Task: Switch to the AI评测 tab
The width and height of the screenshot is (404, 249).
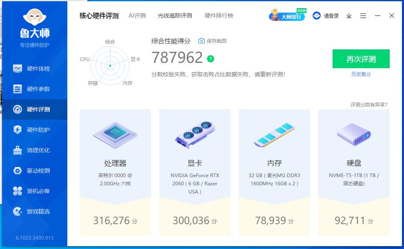Action: click(138, 15)
